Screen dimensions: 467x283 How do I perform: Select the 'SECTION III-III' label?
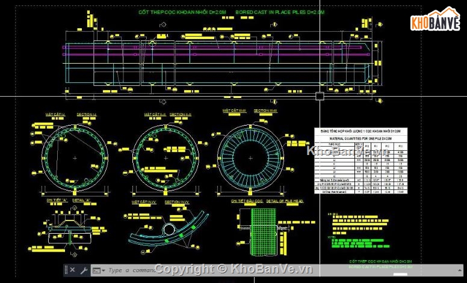[x=265, y=111]
